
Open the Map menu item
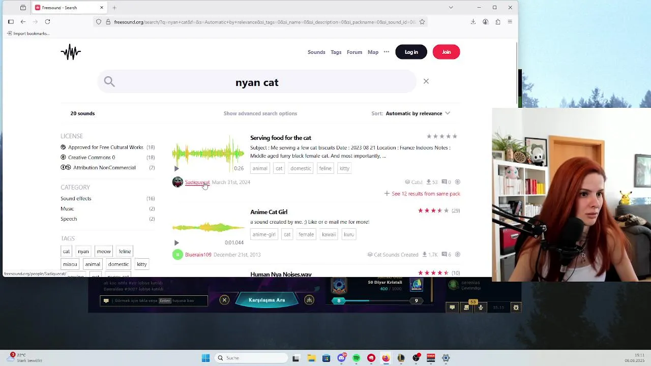pos(373,52)
